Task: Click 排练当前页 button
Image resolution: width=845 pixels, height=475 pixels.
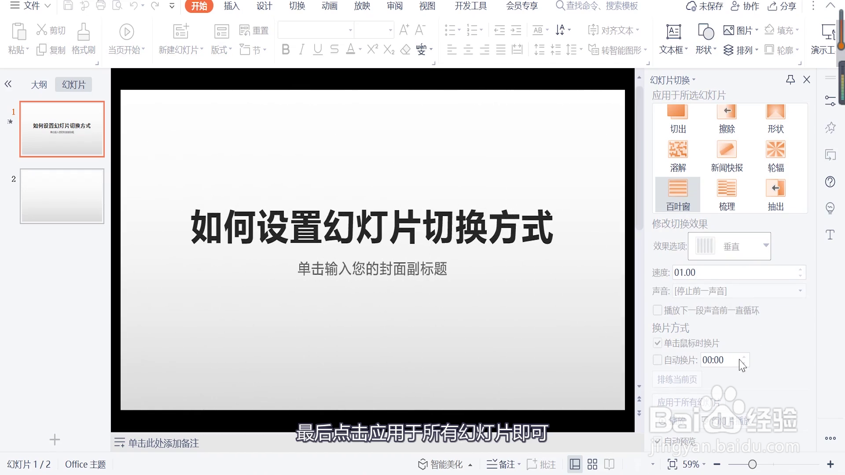Action: click(677, 380)
